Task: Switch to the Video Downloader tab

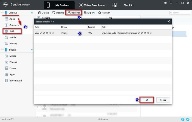Action: coord(92,5)
